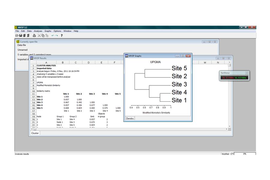Viewport: 270px width, 180px height.
Task: Open a data file using the toolbar icon
Action: tap(16, 35)
